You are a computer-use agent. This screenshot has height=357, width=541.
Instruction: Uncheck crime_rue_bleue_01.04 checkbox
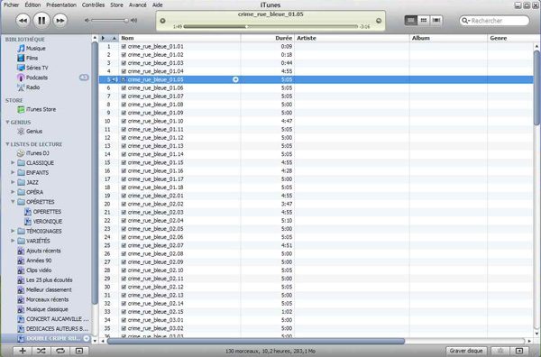(124, 71)
